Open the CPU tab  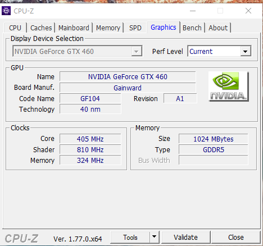click(x=15, y=28)
